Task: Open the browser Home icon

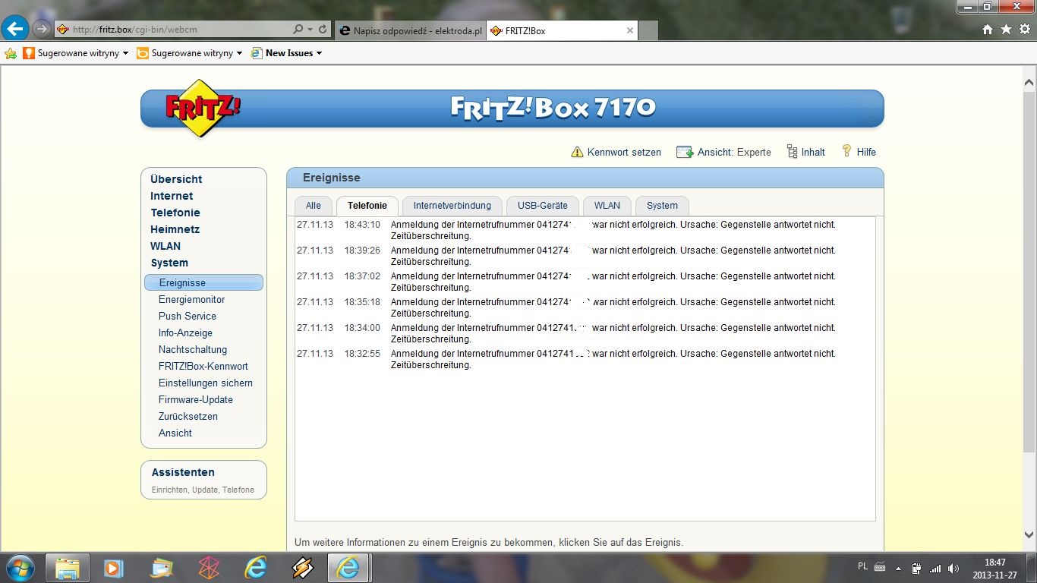Action: [x=988, y=30]
